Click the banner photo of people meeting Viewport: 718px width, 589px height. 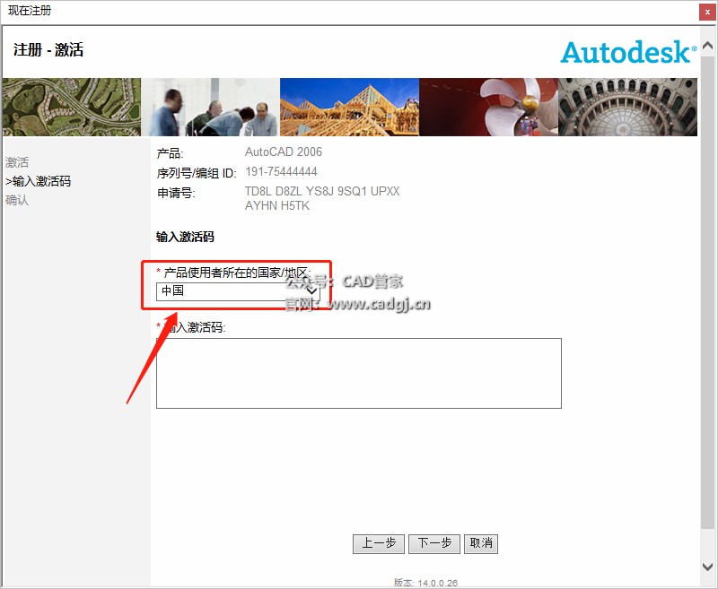[x=211, y=107]
